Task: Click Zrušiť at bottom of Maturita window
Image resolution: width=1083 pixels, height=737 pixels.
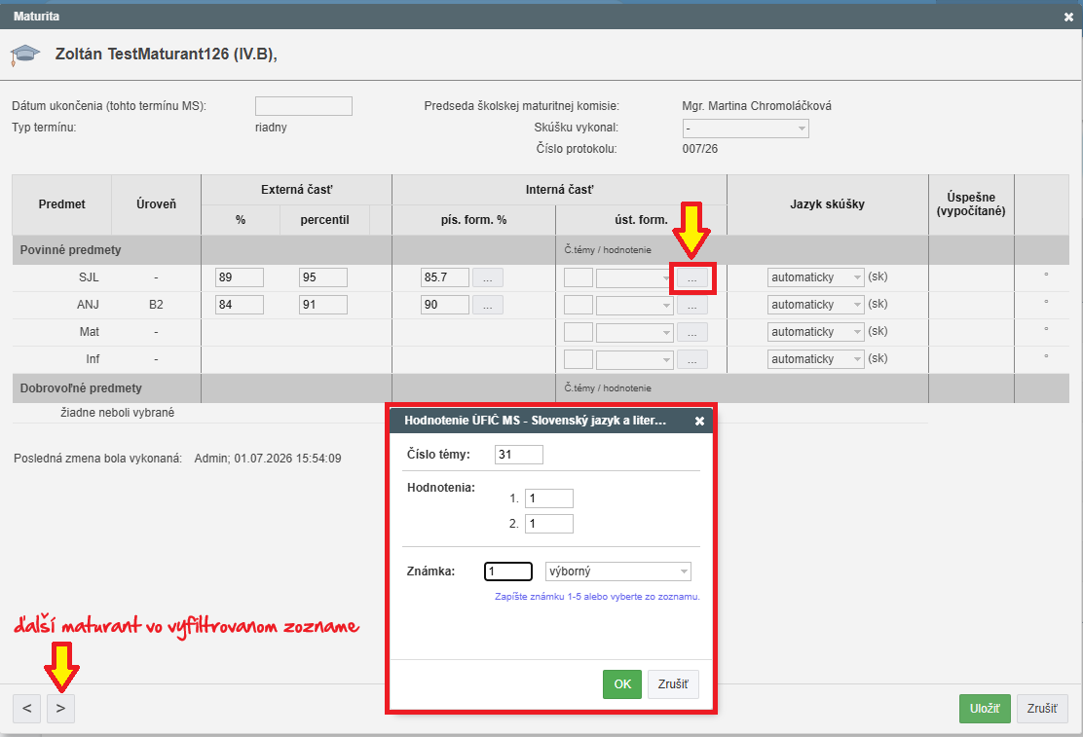Action: click(x=1041, y=709)
